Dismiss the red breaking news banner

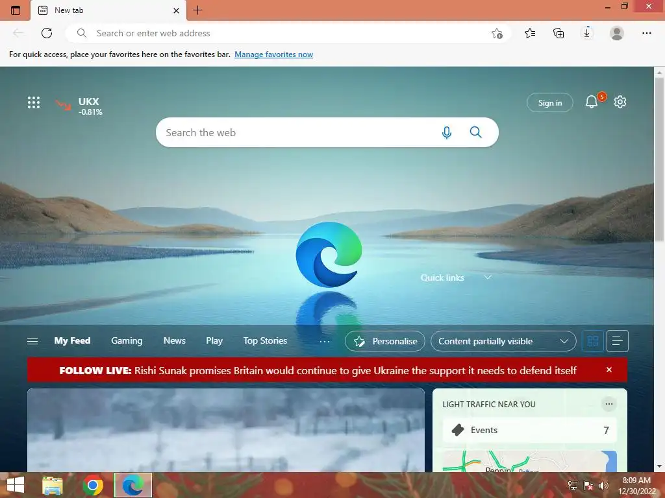coord(609,370)
